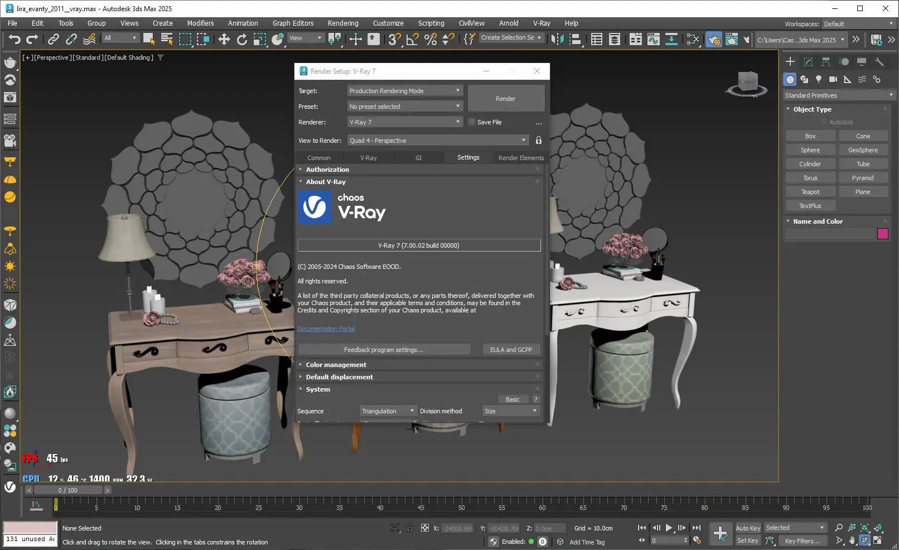This screenshot has height=550, width=899.
Task: Select the Move transform tool
Action: (224, 39)
